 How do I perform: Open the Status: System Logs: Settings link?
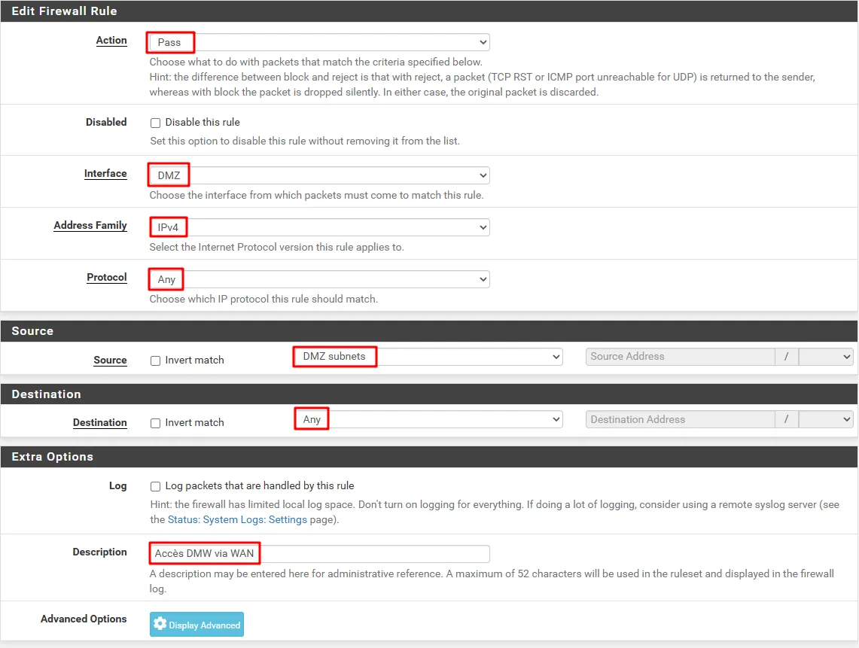(x=237, y=519)
